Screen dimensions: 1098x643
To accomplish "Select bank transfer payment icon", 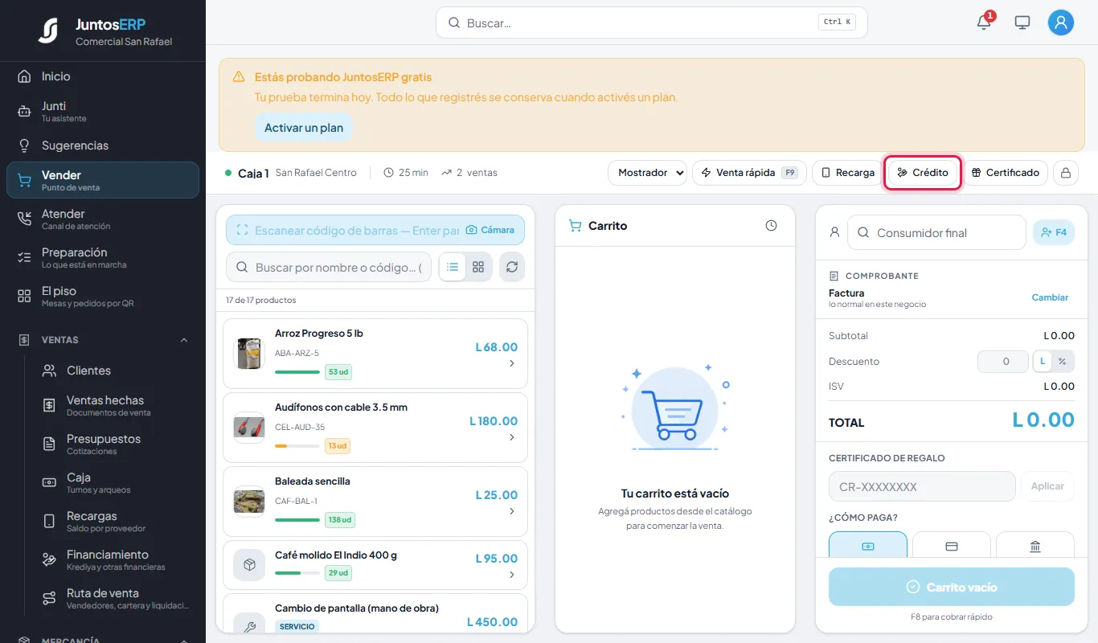I will coord(1035,546).
